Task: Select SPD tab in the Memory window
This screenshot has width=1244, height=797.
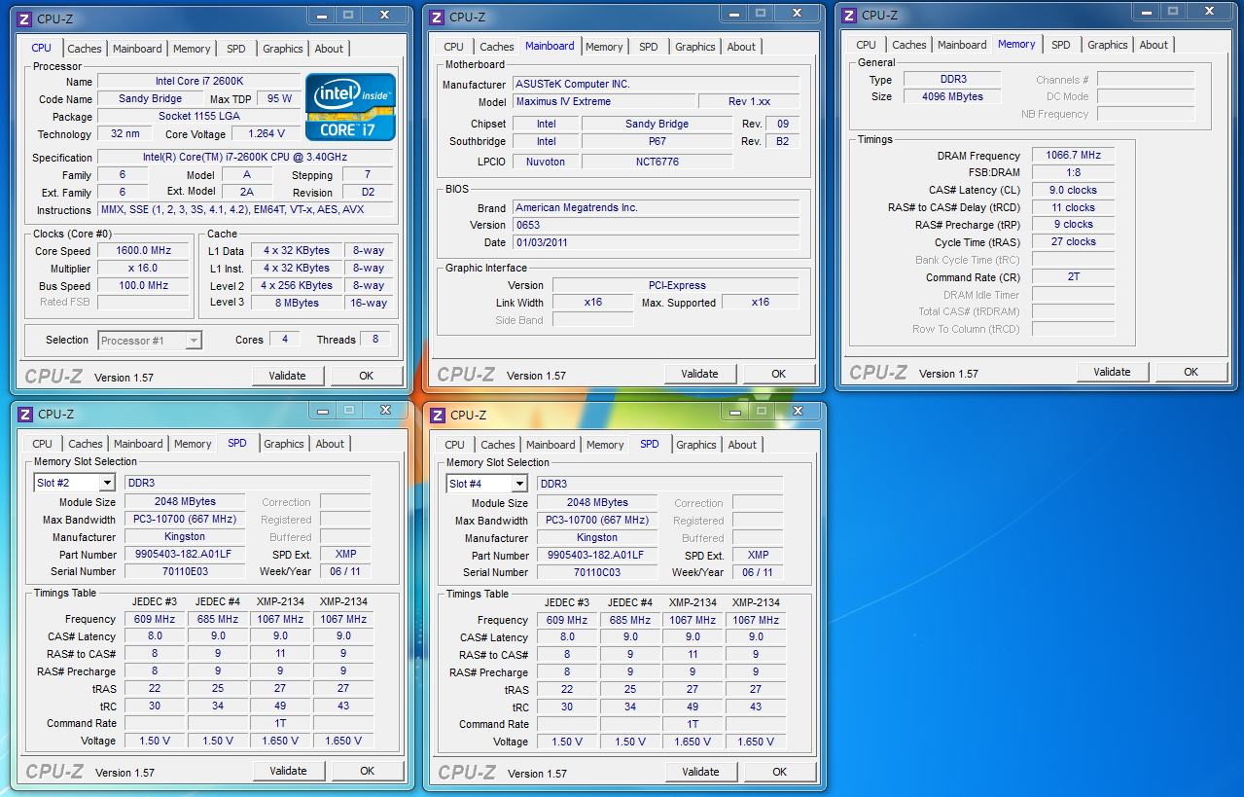Action: (x=1061, y=45)
